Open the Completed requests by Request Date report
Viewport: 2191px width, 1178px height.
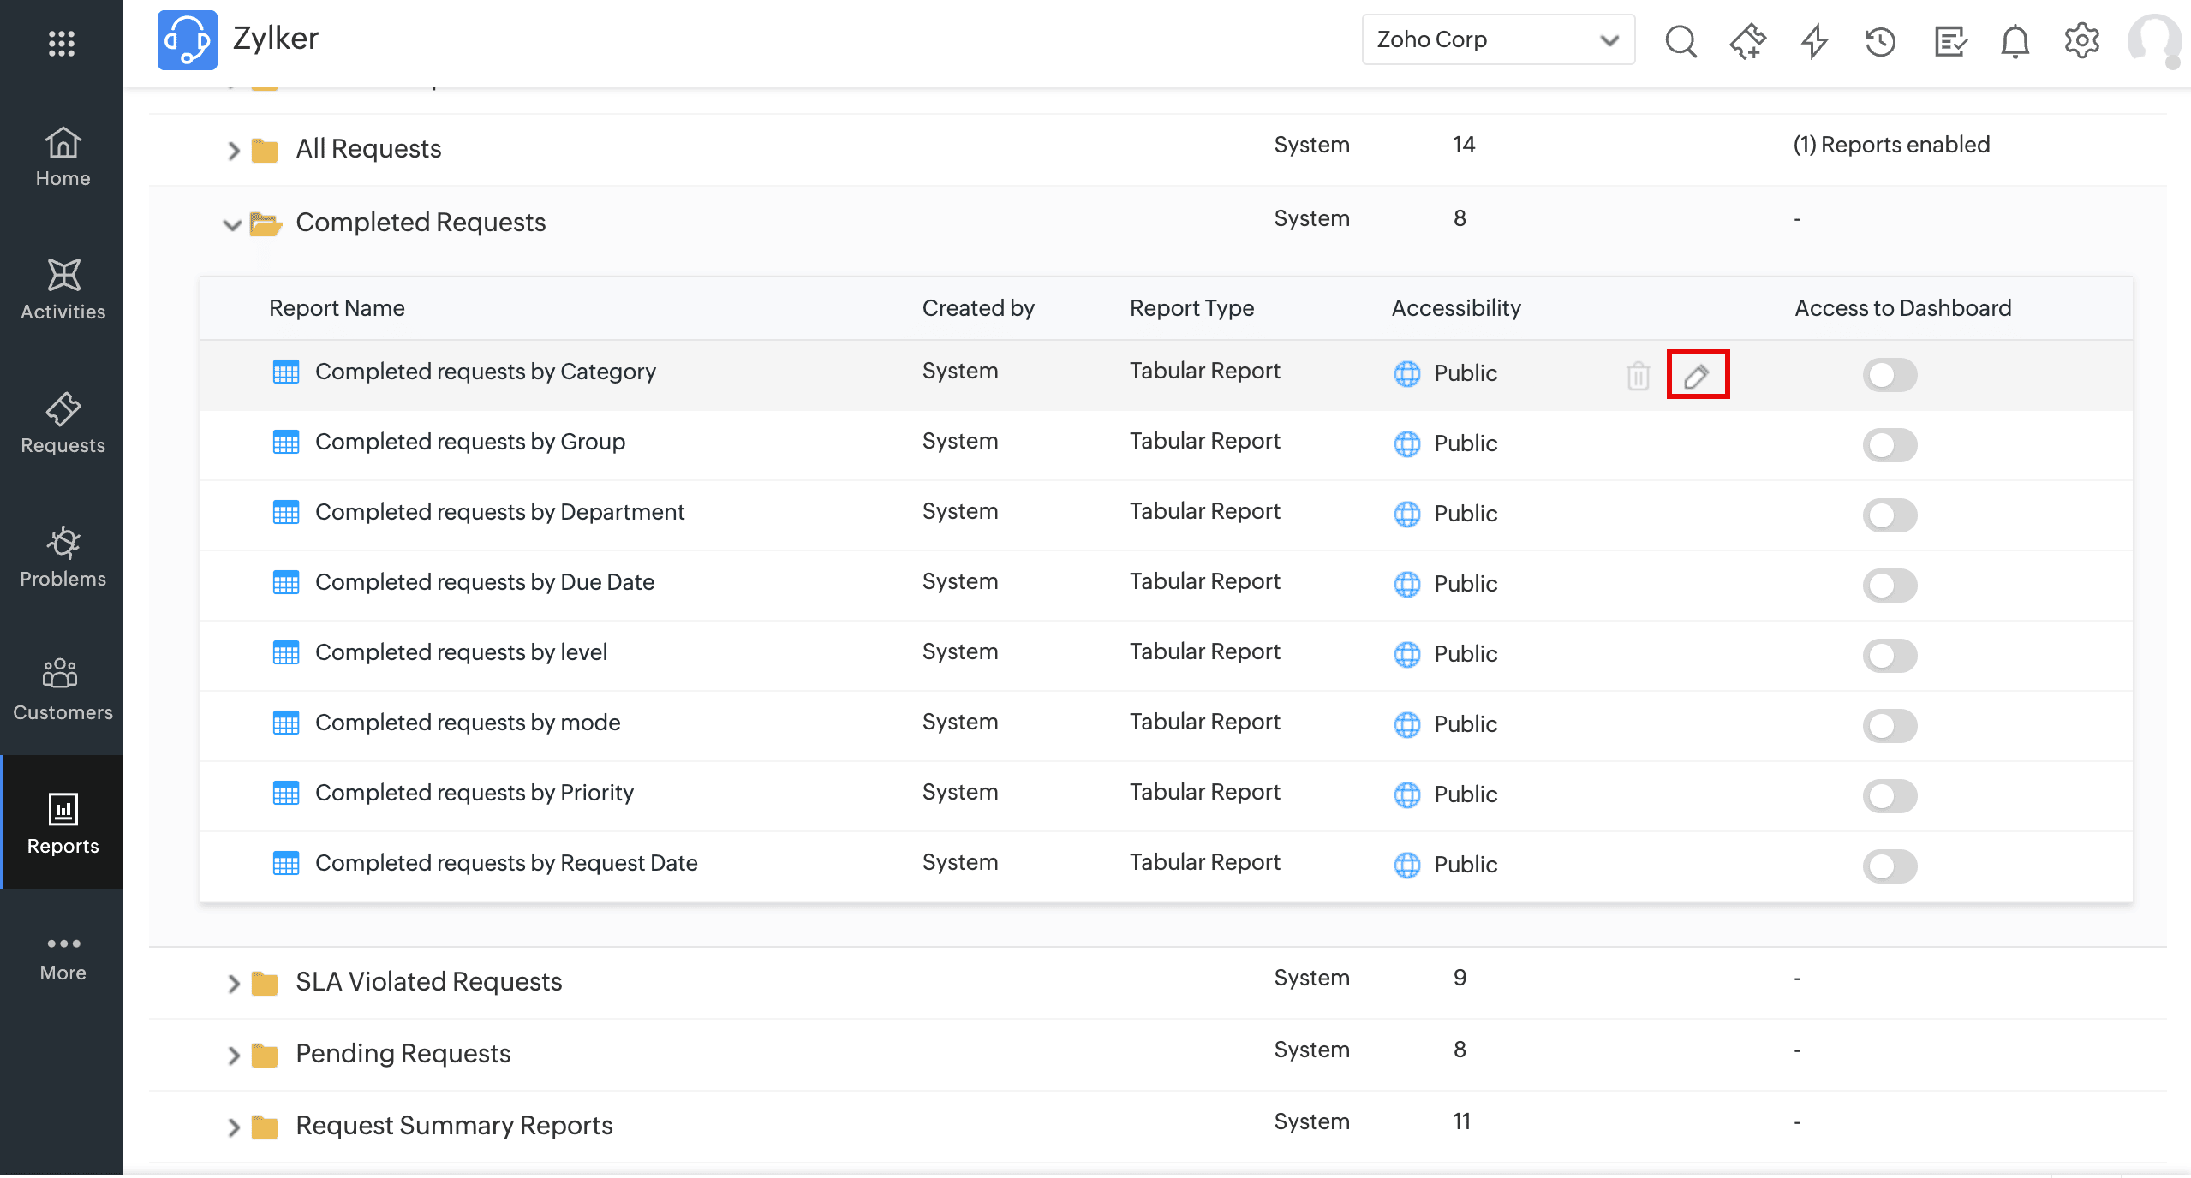tap(505, 863)
